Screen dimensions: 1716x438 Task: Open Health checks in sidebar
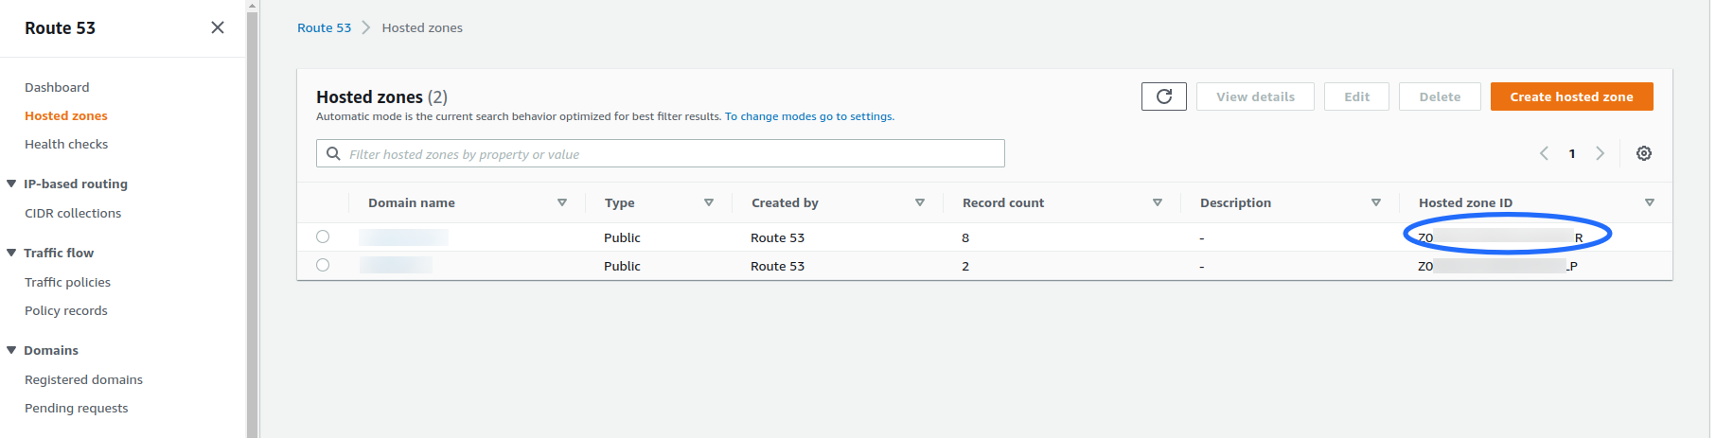[66, 144]
